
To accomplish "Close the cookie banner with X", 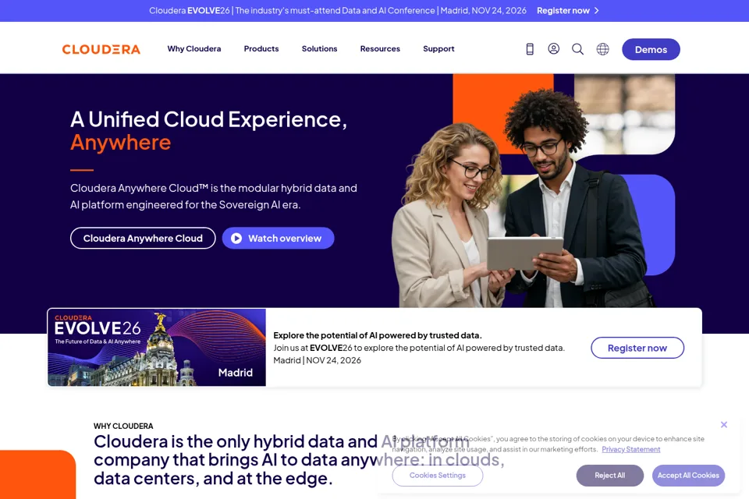I will (x=724, y=424).
